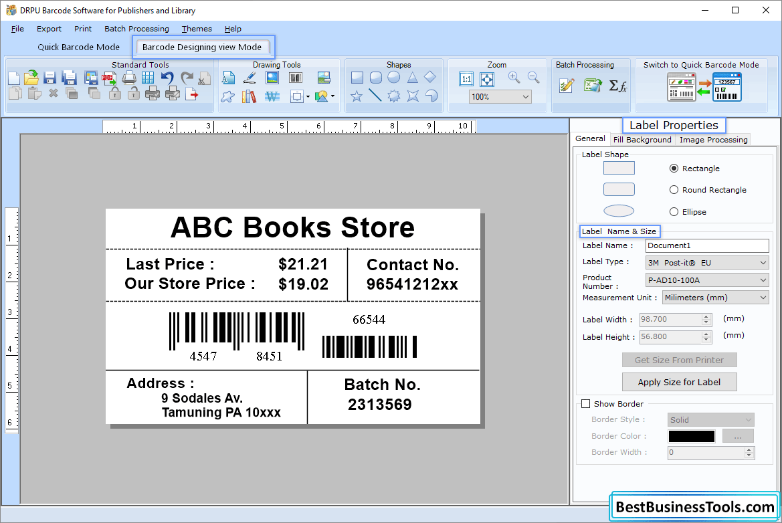Click the Label Name input field
Viewport: 782px width, 523px height.
706,245
